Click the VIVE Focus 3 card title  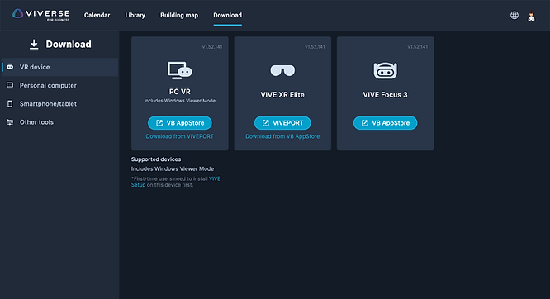(x=385, y=95)
